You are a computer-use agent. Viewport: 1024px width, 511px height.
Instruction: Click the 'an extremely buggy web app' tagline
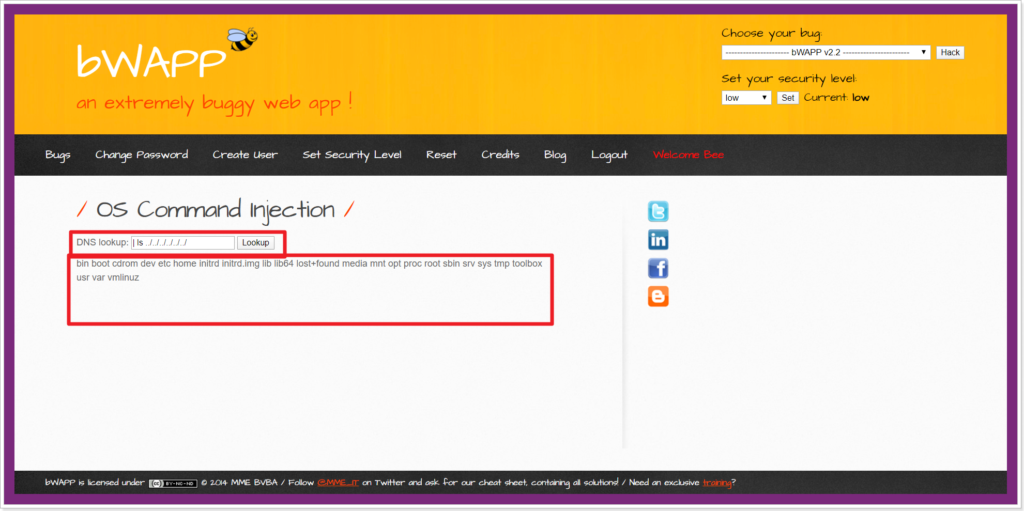(x=215, y=103)
